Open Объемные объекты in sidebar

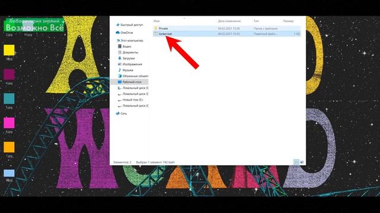click(133, 76)
